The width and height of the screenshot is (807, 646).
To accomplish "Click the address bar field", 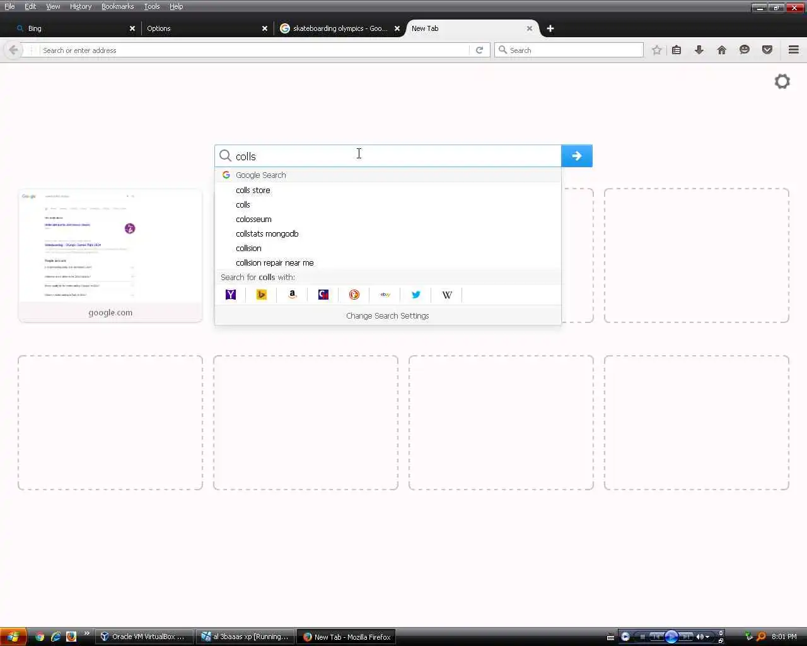I will pos(255,50).
